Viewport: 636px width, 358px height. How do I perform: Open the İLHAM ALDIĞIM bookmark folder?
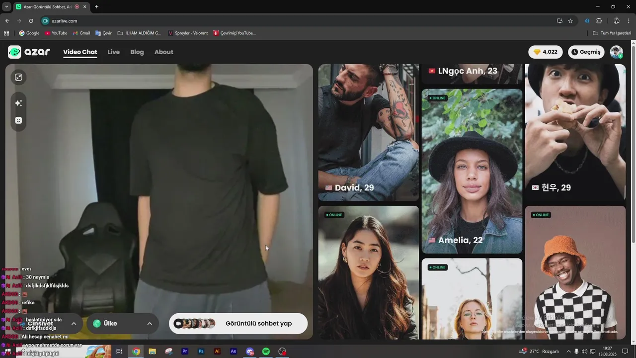click(x=140, y=33)
